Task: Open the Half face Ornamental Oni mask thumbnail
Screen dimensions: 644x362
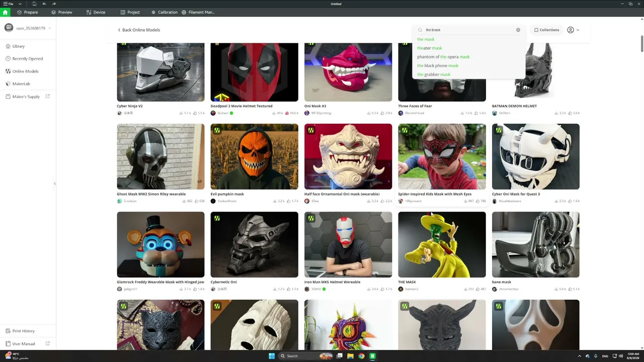Action: (x=348, y=156)
